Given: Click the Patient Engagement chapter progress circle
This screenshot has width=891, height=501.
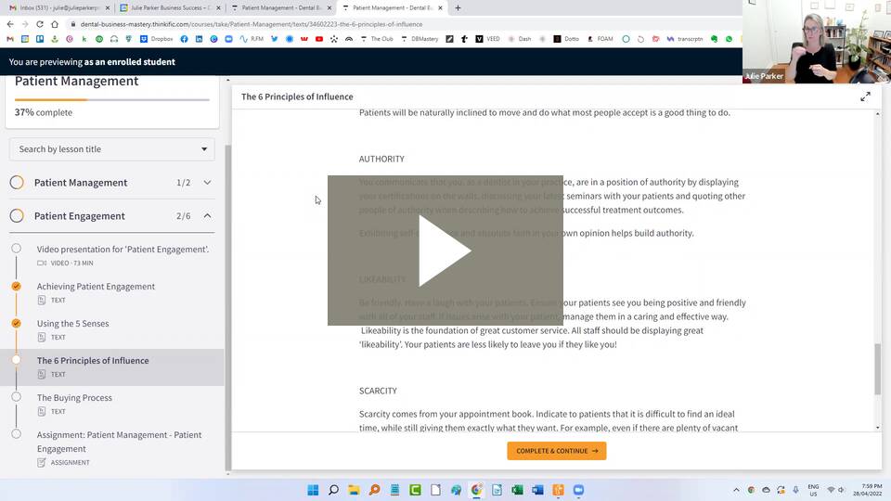Looking at the screenshot, I should tap(17, 216).
